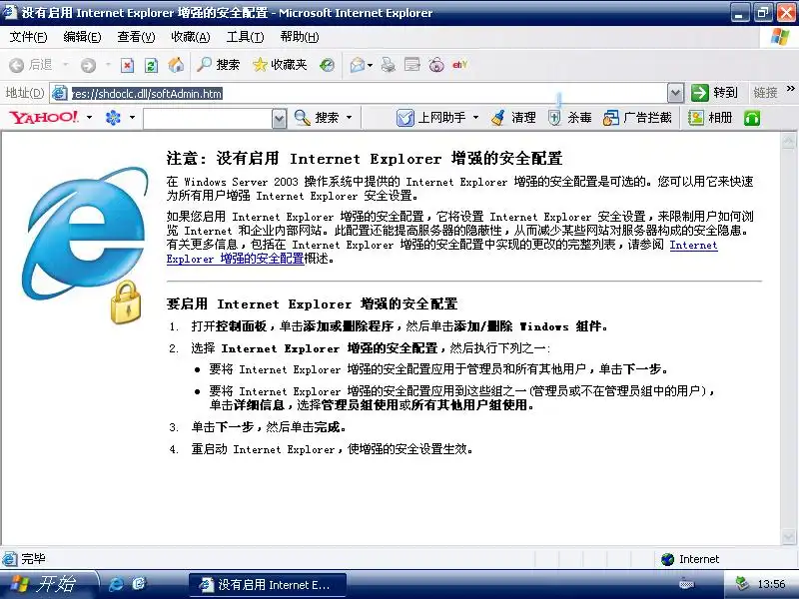Click the Messenger toolbar icon
Viewport: 799px width, 599px height.
click(436, 65)
